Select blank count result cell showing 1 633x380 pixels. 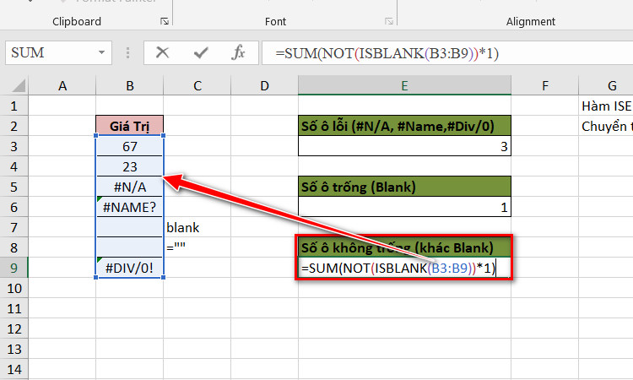coord(404,207)
